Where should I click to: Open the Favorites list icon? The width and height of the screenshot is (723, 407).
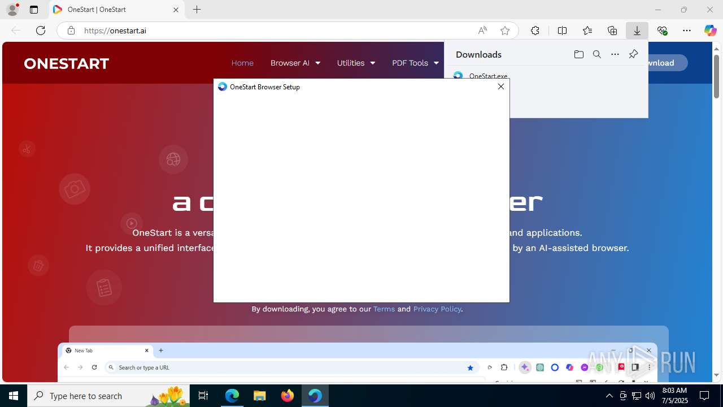pyautogui.click(x=587, y=31)
